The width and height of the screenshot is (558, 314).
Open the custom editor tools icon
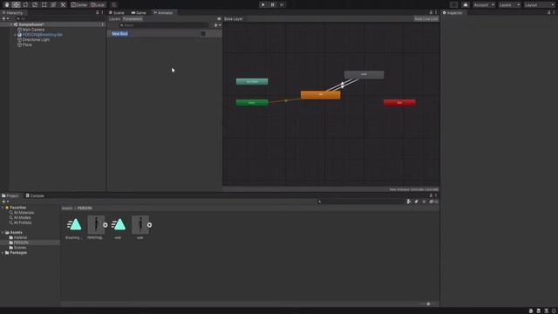pyautogui.click(x=63, y=4)
